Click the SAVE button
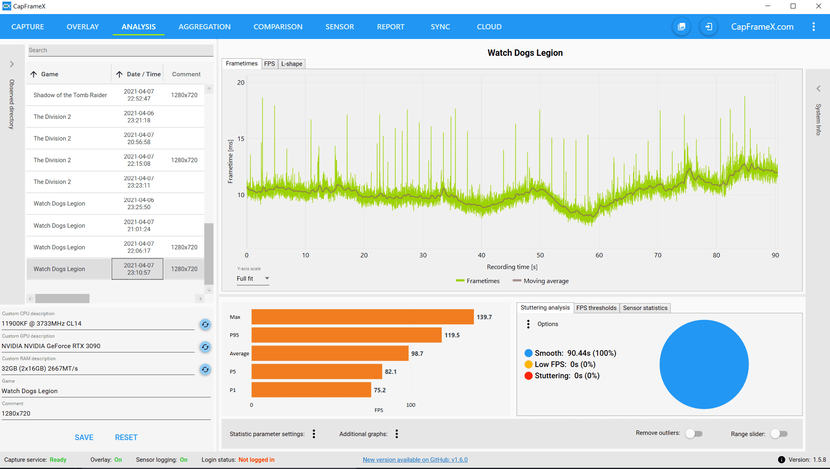This screenshot has width=830, height=469. [x=84, y=437]
